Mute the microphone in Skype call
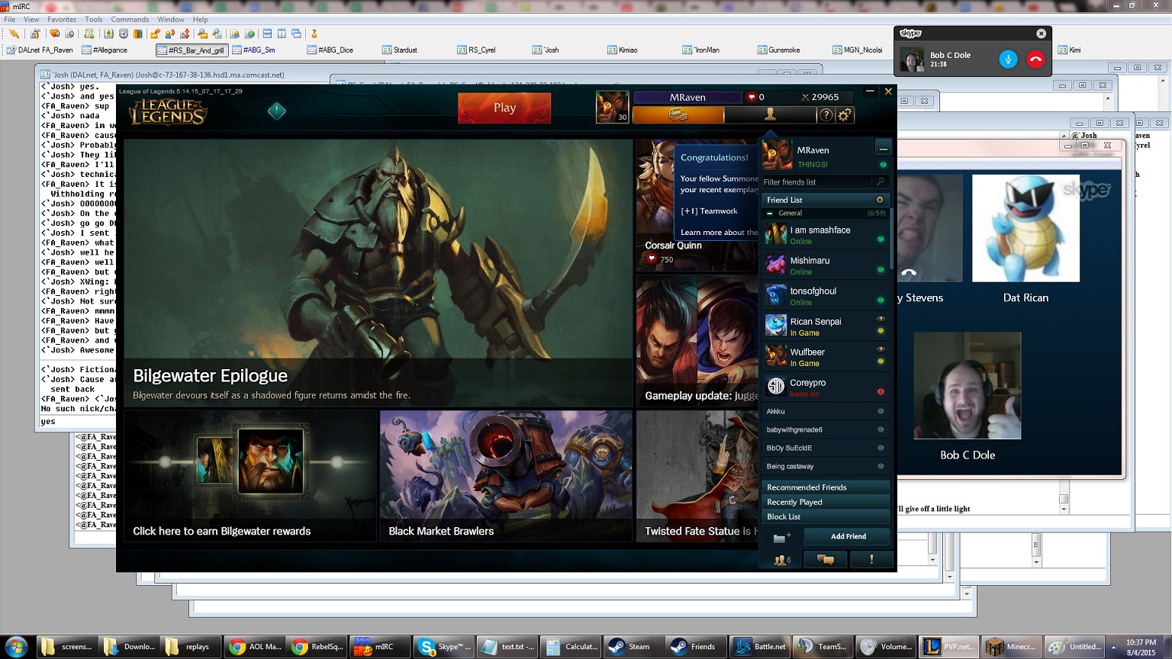Viewport: 1172px width, 659px height. click(1008, 59)
